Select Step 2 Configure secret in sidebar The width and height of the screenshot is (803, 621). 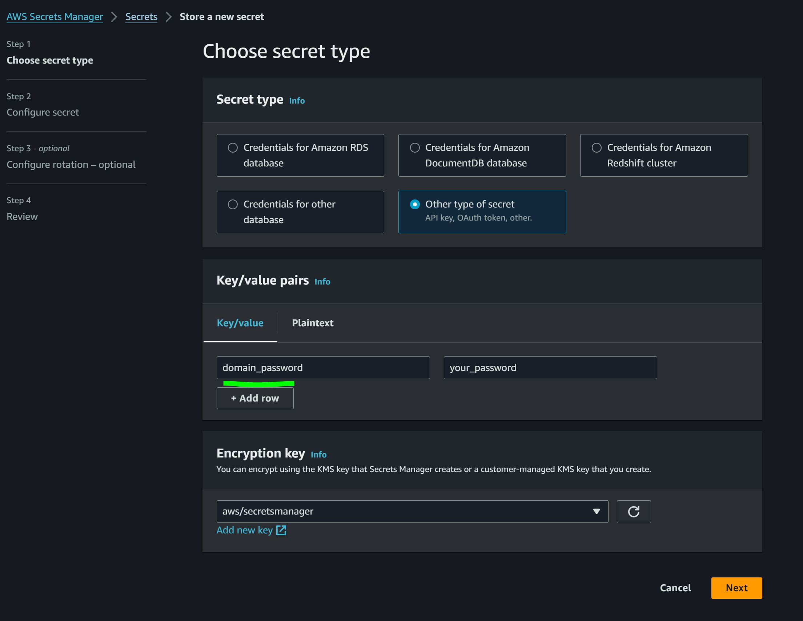43,112
